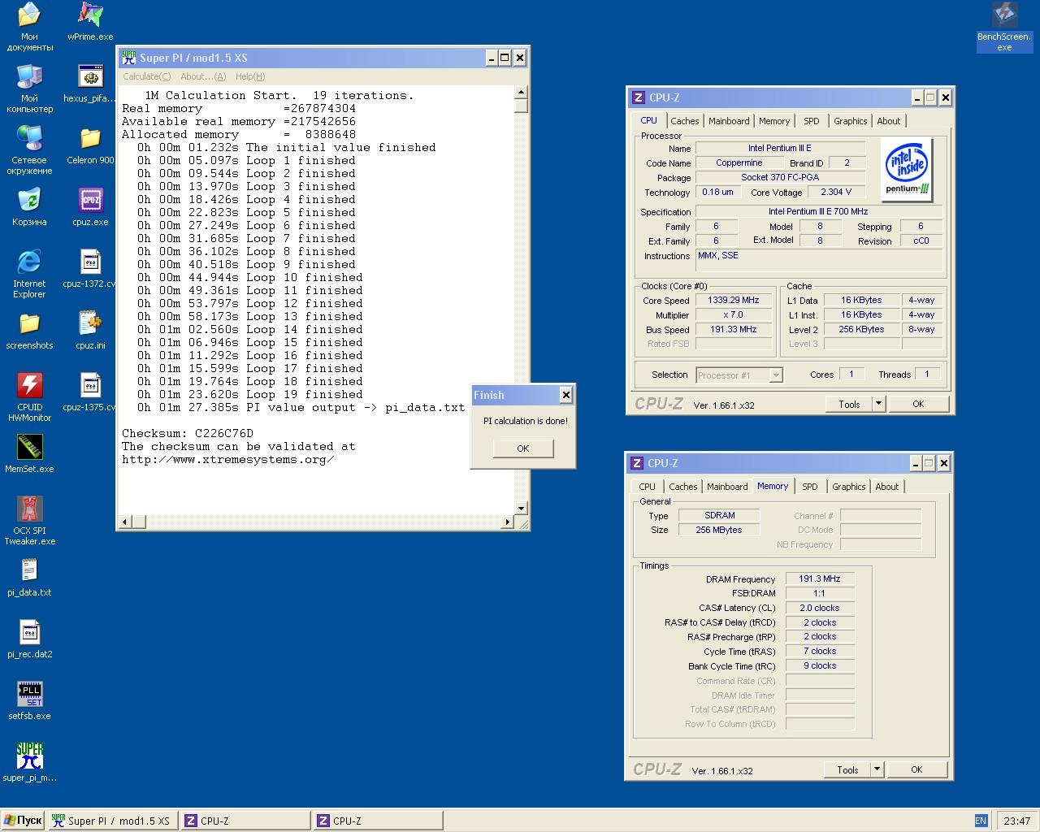Open About tab in lower CPU-Z

pyautogui.click(x=886, y=487)
